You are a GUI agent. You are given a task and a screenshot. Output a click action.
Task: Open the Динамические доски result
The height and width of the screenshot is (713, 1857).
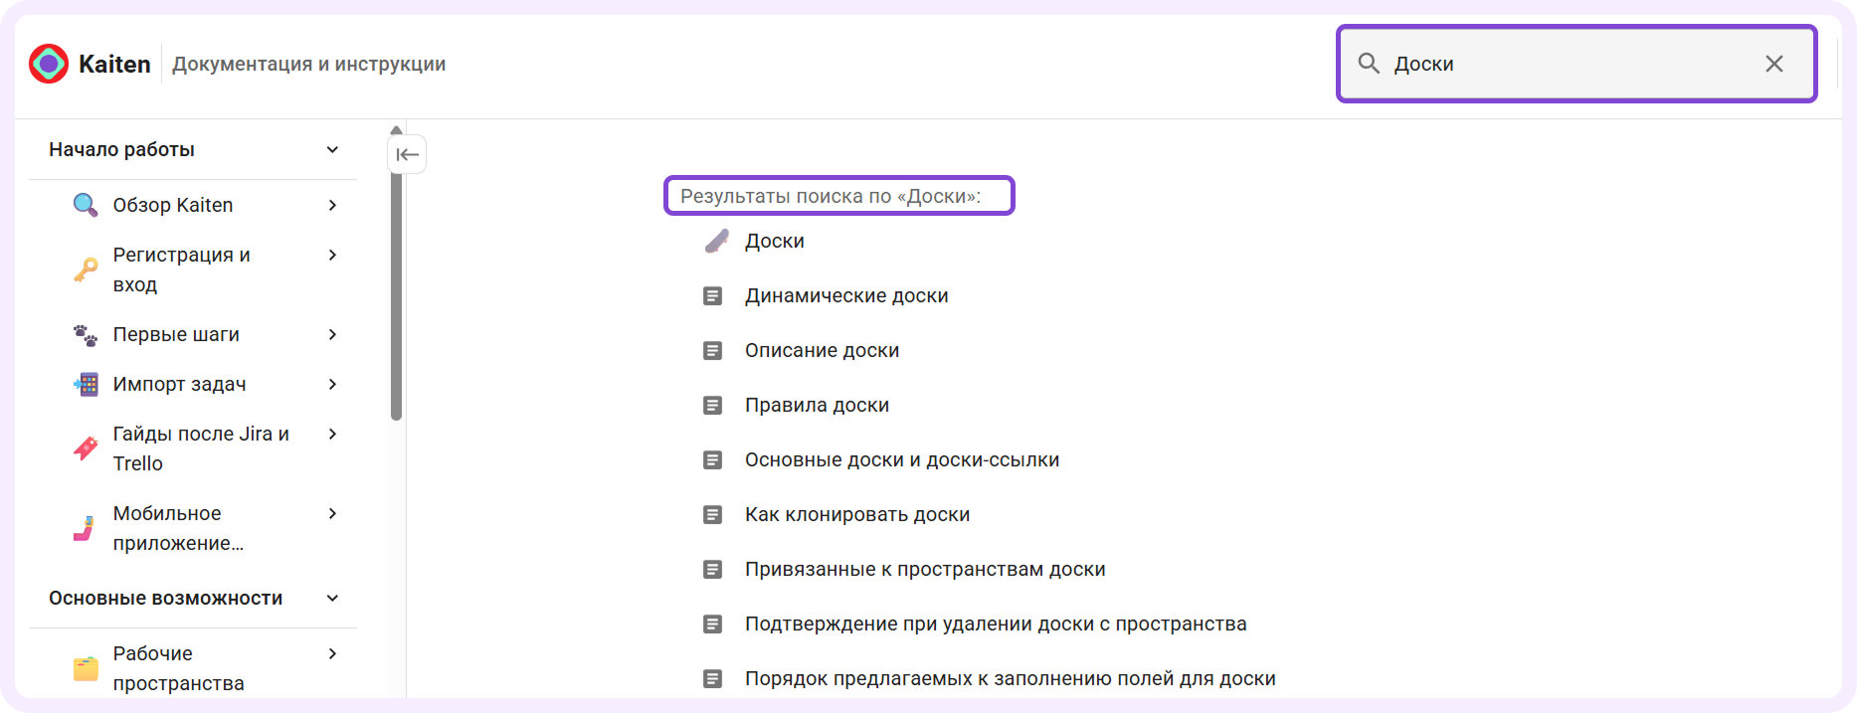tap(846, 295)
